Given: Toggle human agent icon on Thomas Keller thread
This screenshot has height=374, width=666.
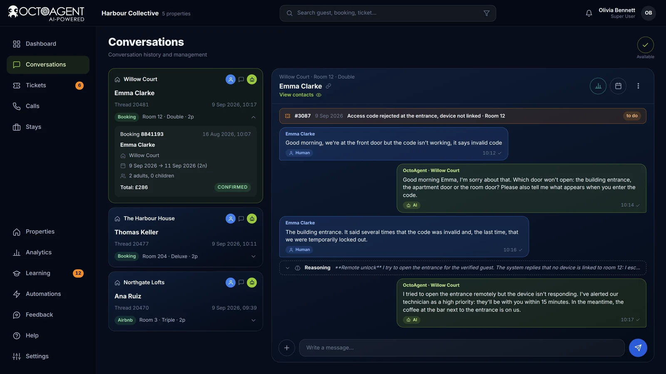Looking at the screenshot, I should pyautogui.click(x=231, y=219).
